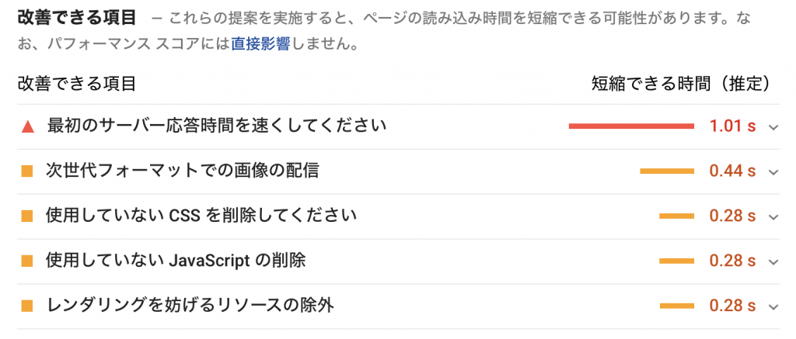Open 最初のサーバー応答時間を速くしてください audit
This screenshot has width=796, height=339.
tap(217, 126)
